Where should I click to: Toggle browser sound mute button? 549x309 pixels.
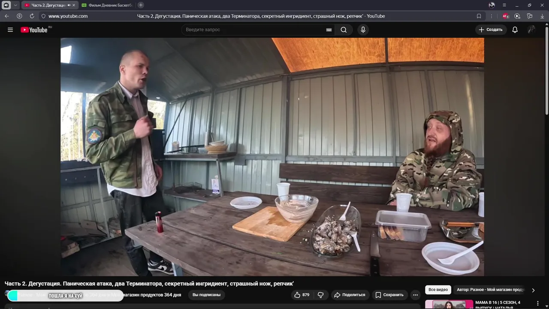click(6, 5)
